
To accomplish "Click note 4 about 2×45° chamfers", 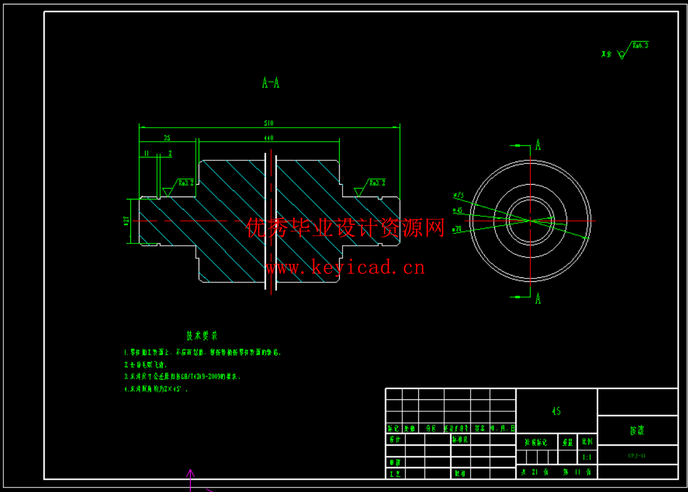I will coord(156,389).
